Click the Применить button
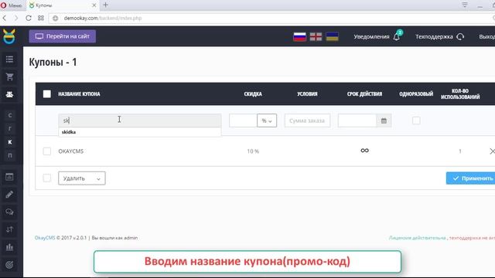This screenshot has width=495, height=278. pos(471,178)
